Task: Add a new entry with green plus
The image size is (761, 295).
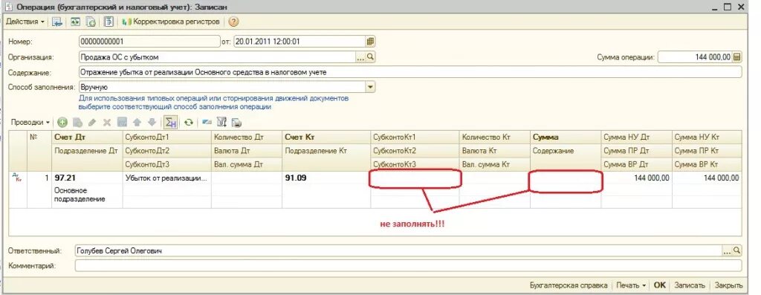Action: coord(62,123)
